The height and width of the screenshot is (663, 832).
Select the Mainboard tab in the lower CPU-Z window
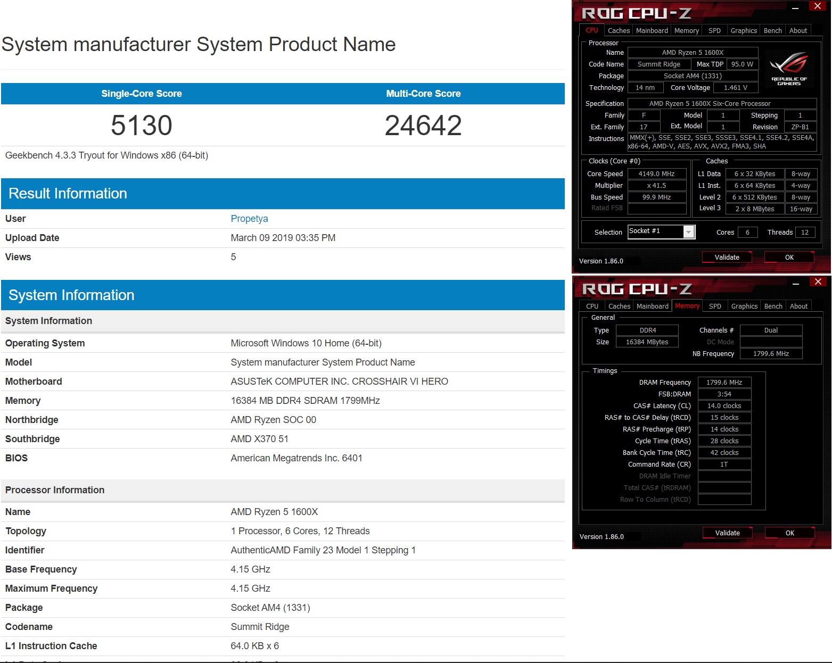tap(652, 306)
